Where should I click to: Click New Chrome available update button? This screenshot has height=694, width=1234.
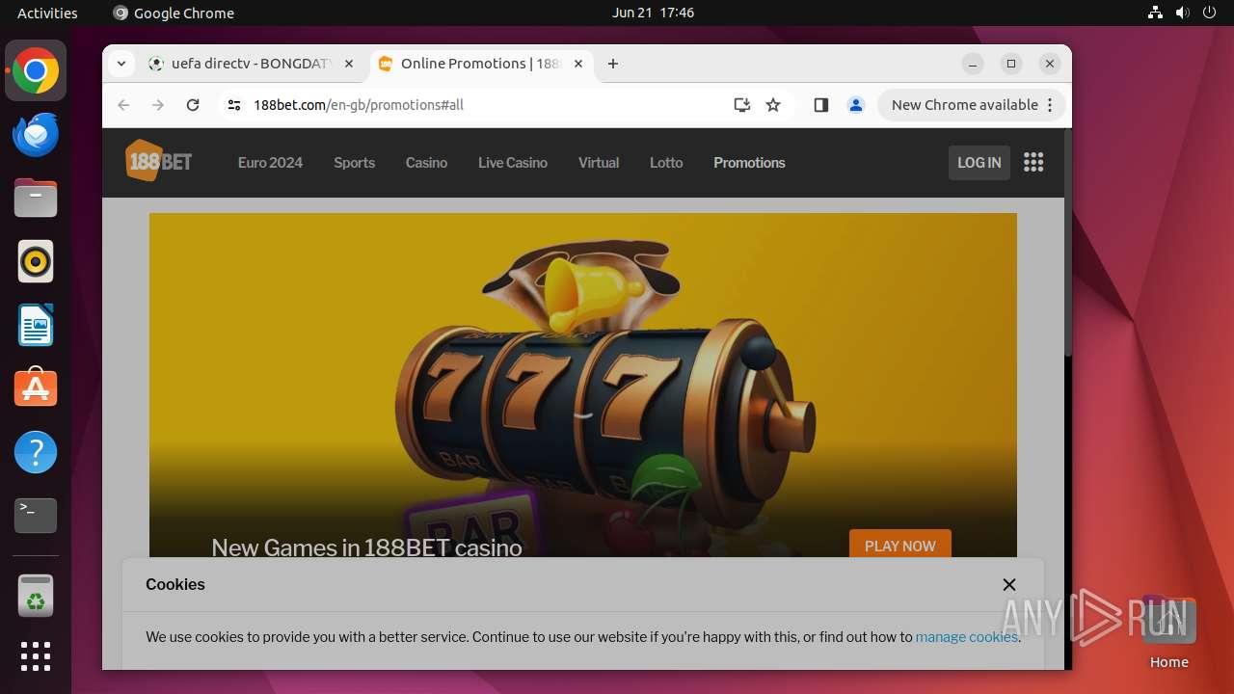point(971,105)
